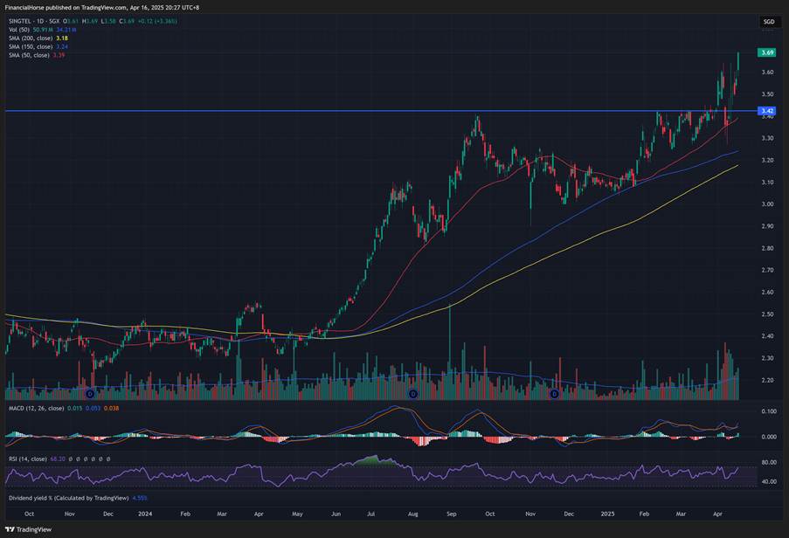Click the 2025 label on time axis
This screenshot has width=789, height=538.
608,514
